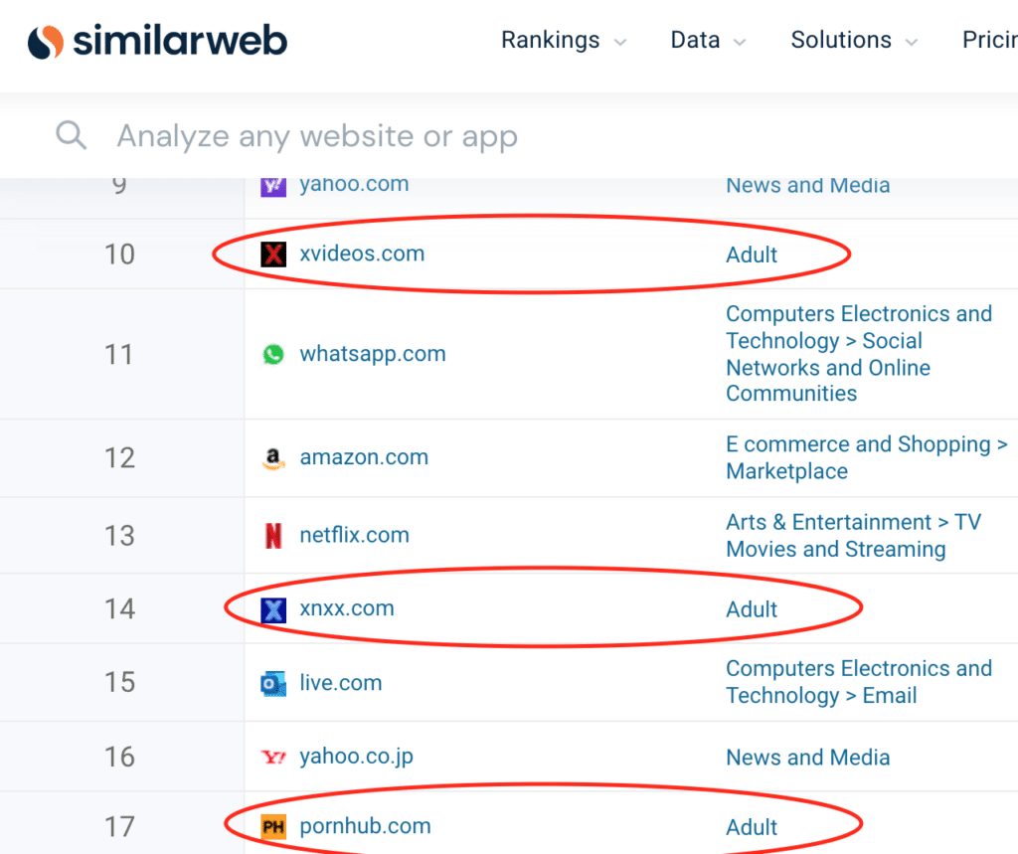Viewport: 1018px width, 854px height.
Task: Click the pornhub.com favicon
Action: [273, 827]
